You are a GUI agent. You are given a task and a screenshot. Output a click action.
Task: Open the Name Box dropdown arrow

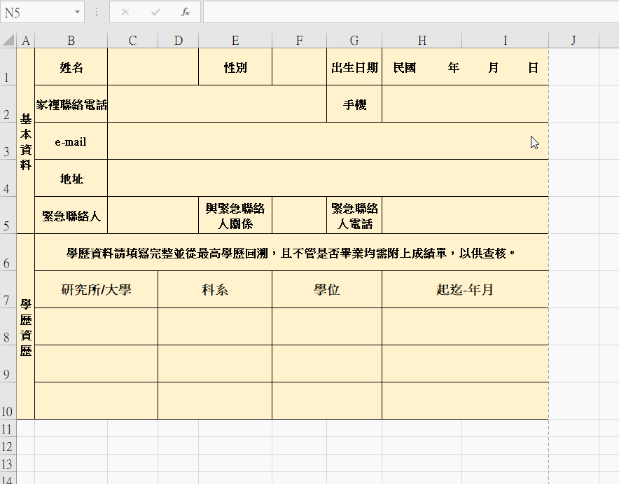pos(76,13)
